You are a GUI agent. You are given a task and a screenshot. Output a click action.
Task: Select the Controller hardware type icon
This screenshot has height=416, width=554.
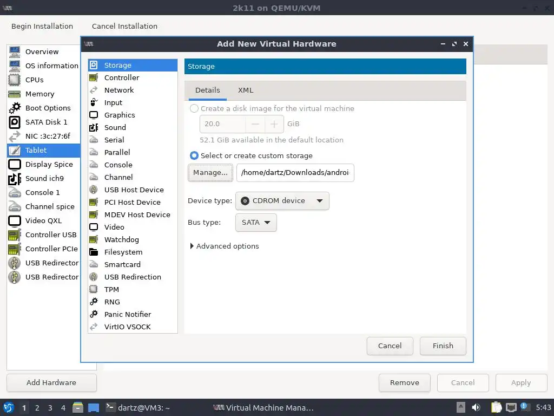pos(94,77)
